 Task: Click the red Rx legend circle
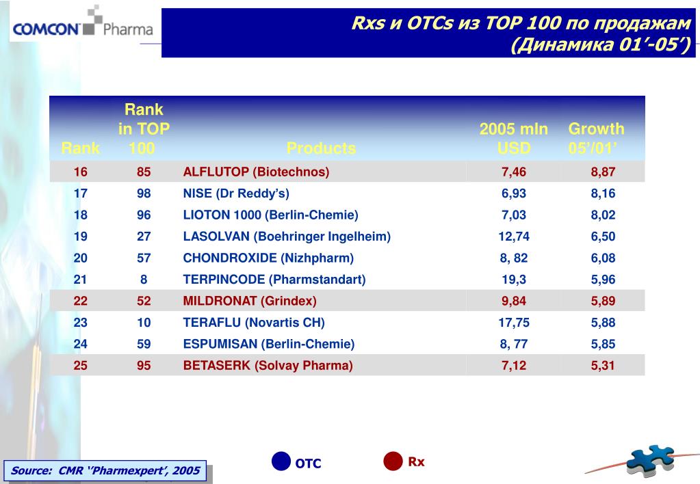[x=393, y=461]
